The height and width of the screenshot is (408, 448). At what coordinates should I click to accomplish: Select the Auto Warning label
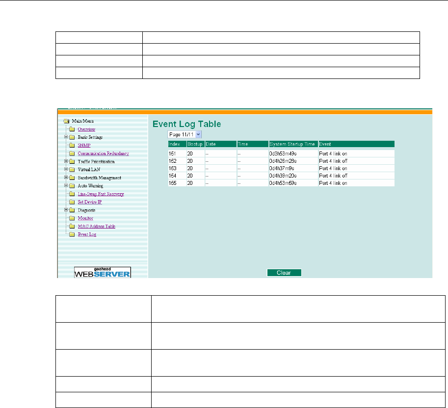coord(90,186)
